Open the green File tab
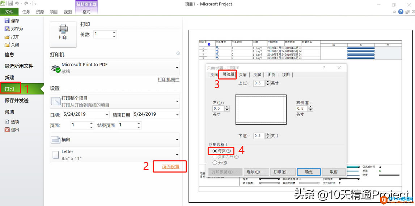415x206 pixels. [9, 12]
